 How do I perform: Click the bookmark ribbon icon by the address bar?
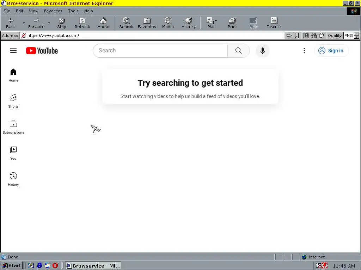click(297, 36)
